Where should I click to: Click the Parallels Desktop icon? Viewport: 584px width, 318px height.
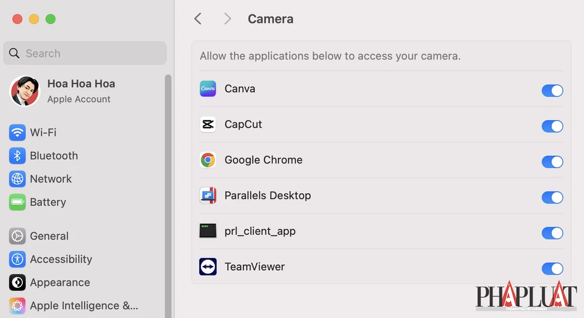[x=208, y=195]
